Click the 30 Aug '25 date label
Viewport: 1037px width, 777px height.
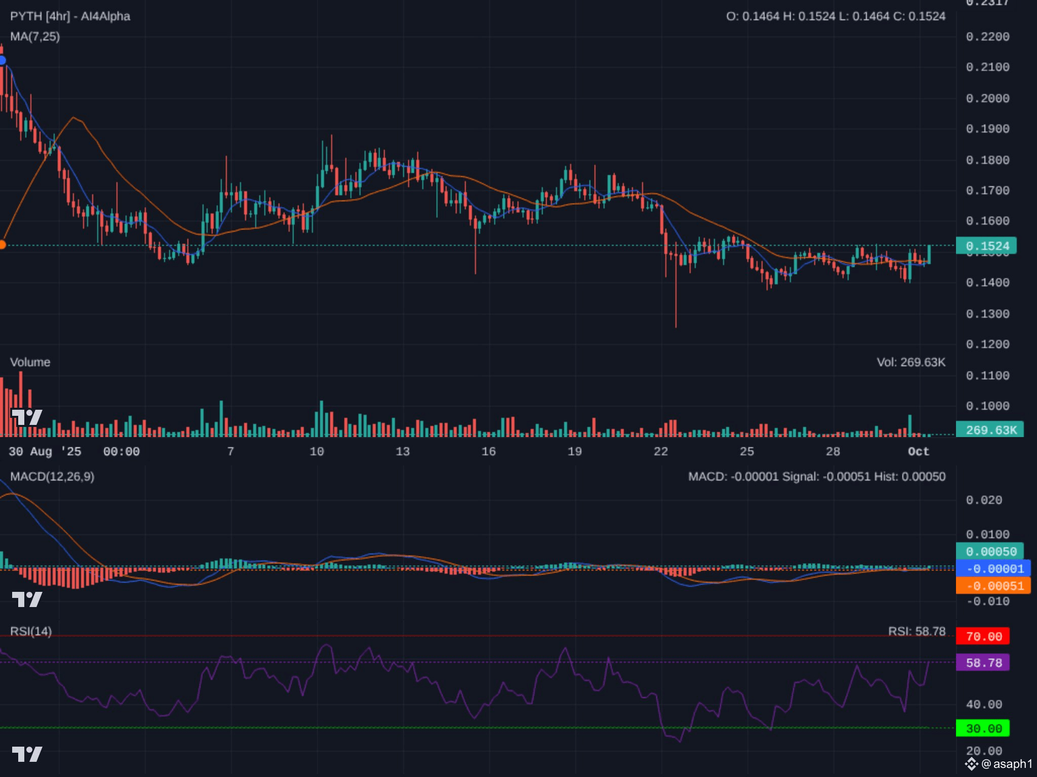(x=45, y=451)
